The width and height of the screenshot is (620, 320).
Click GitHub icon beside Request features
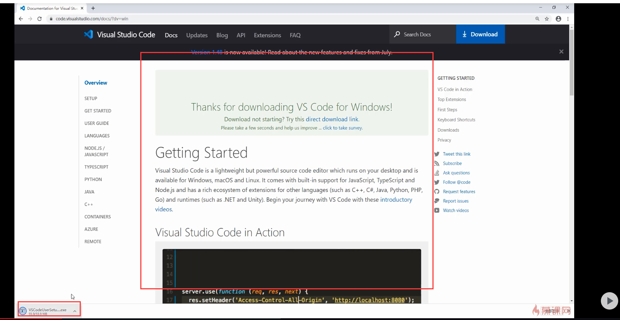click(x=437, y=192)
